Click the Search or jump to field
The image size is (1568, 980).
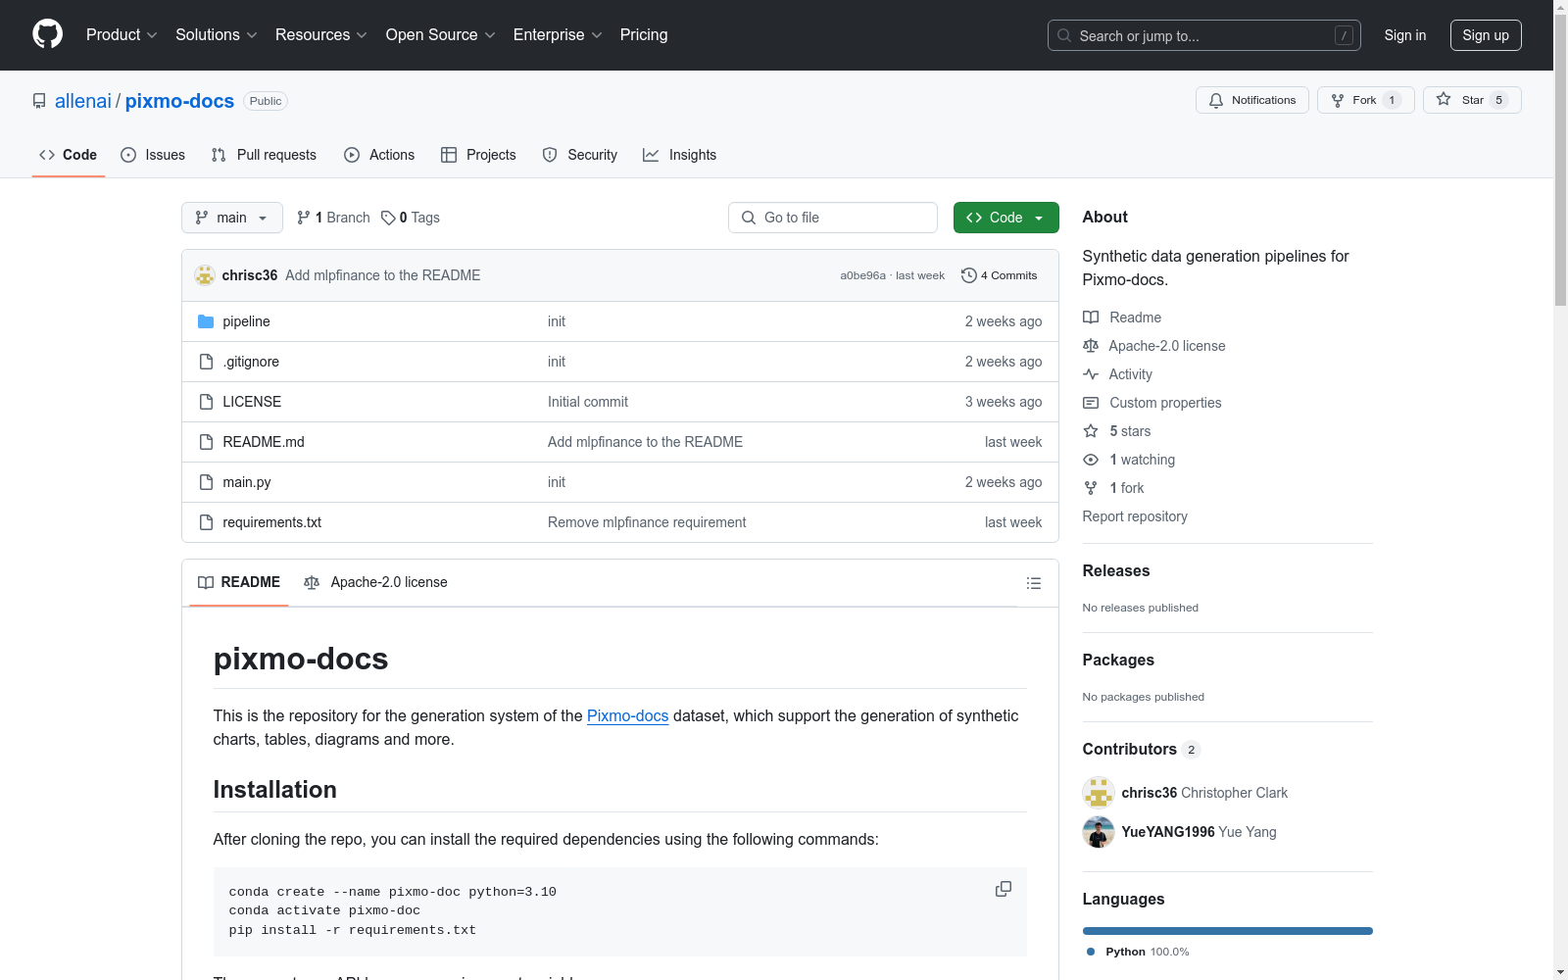click(x=1204, y=35)
